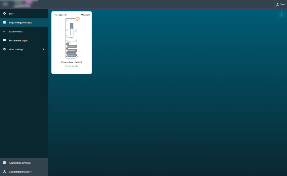Click the Guest user profile icon
The height and width of the screenshot is (176, 287).
click(x=277, y=4)
